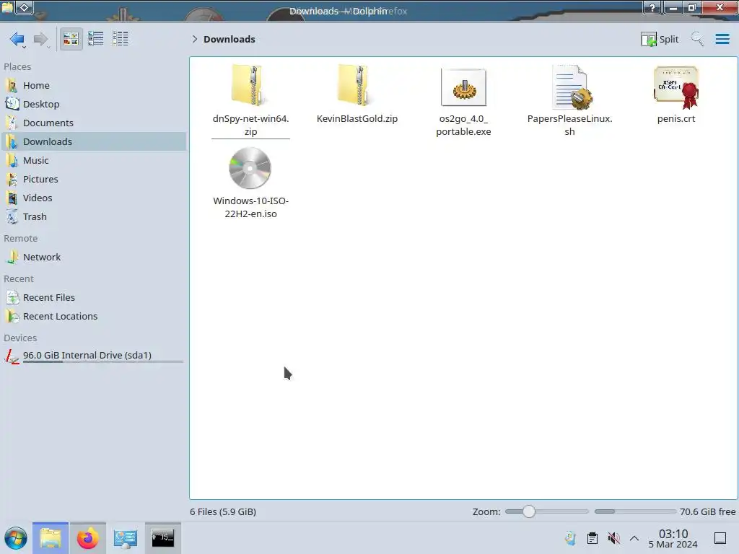Toggle Split view
Screen dimensions: 739x554
(x=660, y=39)
